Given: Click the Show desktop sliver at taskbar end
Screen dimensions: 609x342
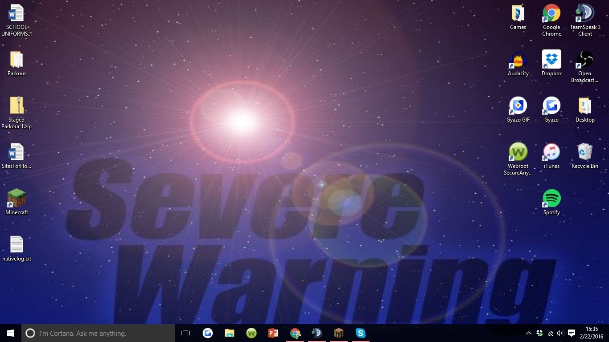Looking at the screenshot, I should point(608,333).
